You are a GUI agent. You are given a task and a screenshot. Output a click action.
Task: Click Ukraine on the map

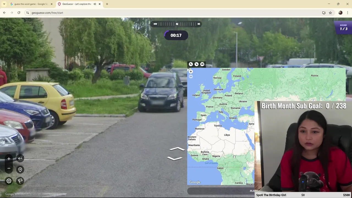tap(243, 101)
